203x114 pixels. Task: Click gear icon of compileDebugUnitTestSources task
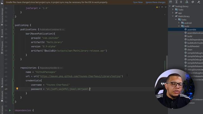coord(186,60)
